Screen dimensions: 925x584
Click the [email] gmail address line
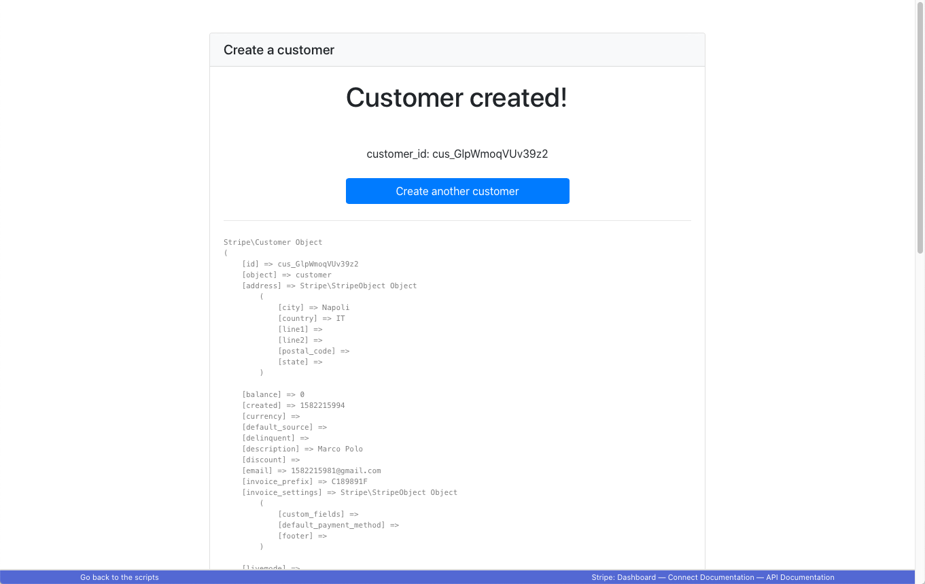click(311, 470)
